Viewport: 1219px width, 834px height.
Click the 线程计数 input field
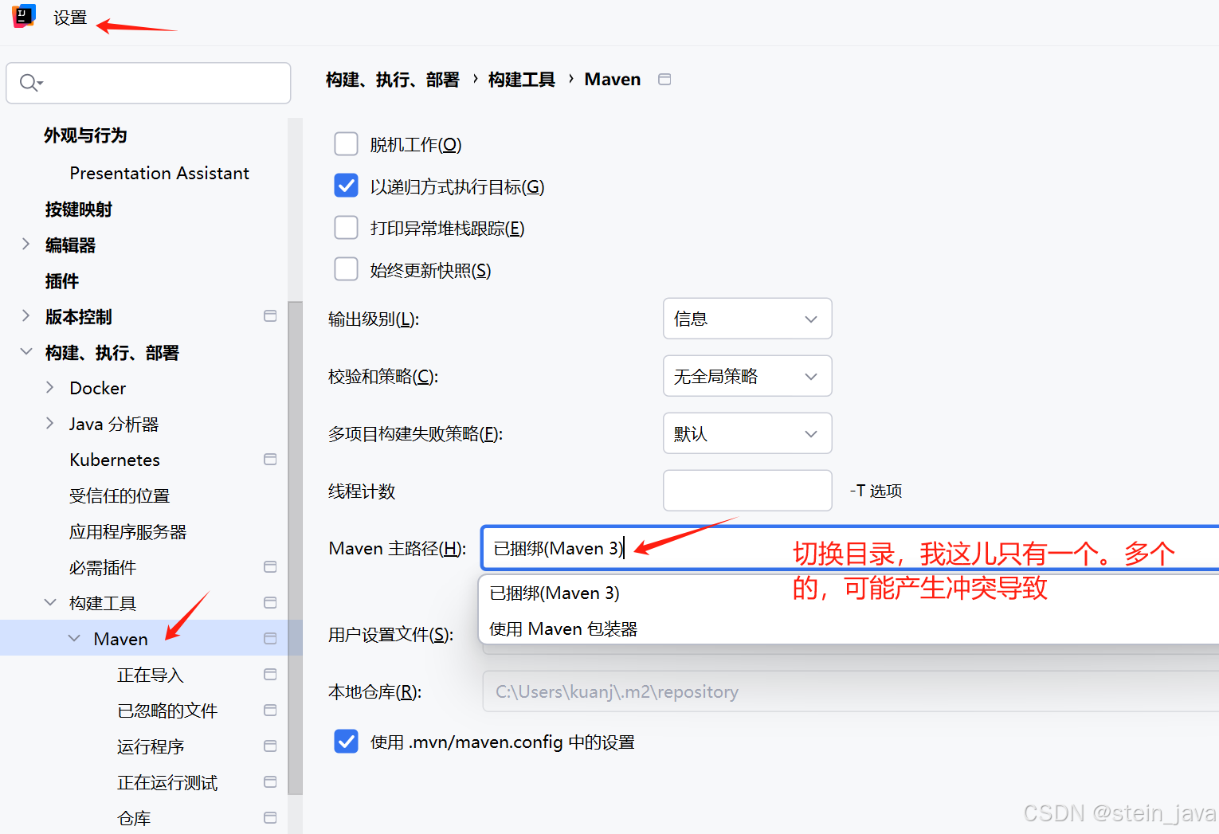(x=747, y=491)
